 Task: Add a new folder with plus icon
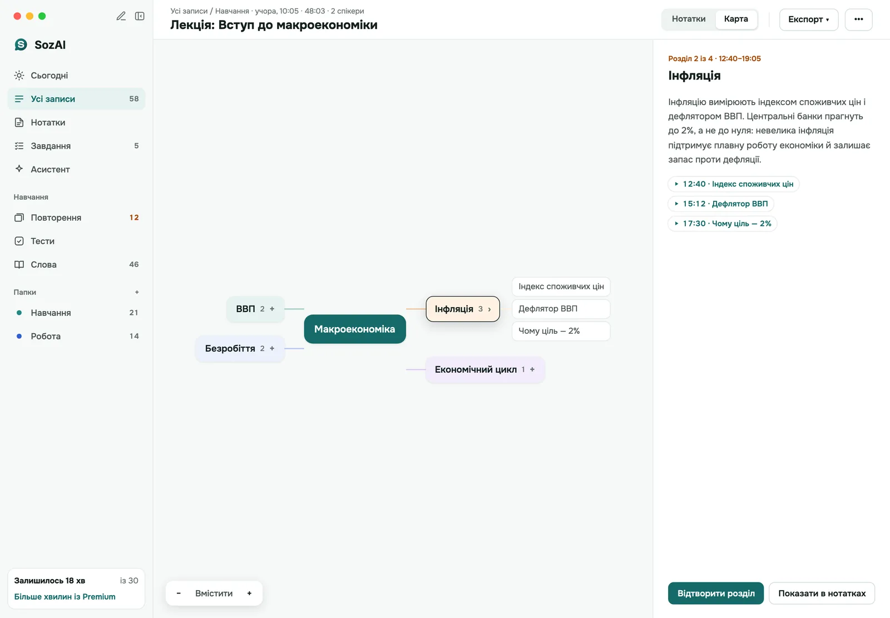(x=137, y=292)
